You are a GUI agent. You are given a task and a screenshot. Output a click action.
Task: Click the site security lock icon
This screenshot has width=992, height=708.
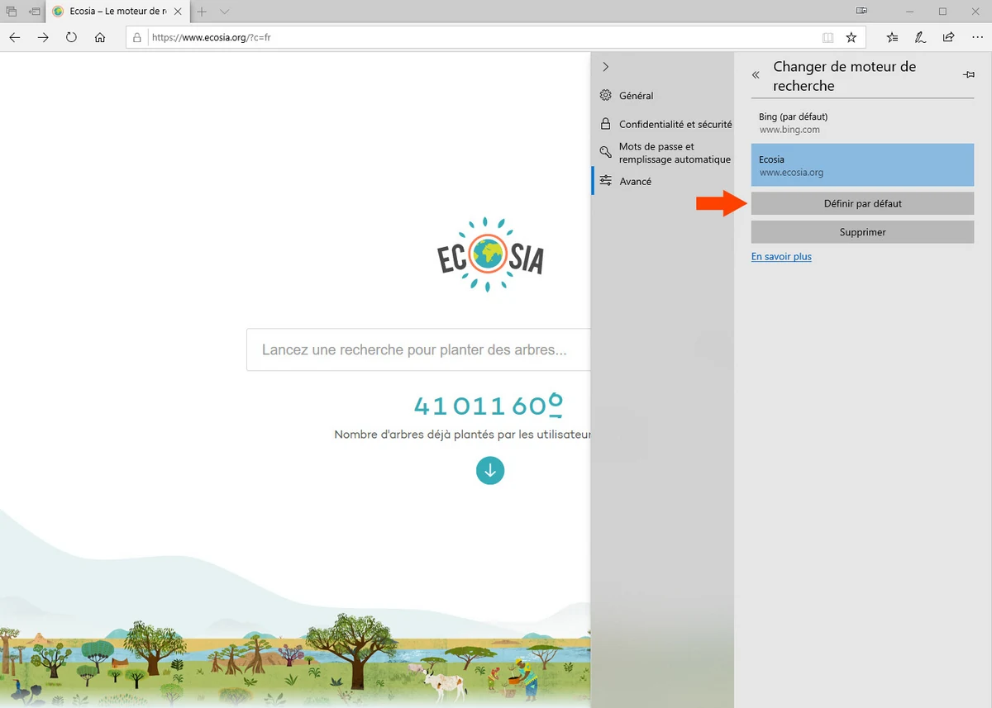(x=137, y=37)
